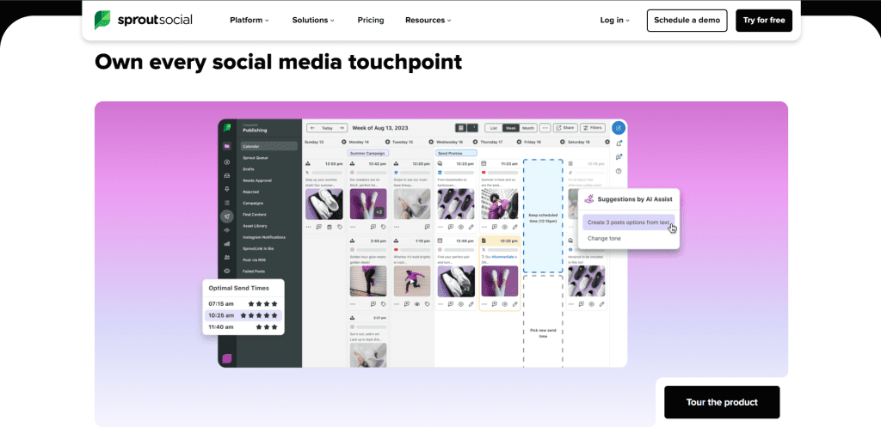The height and width of the screenshot is (433, 881).
Task: Click the paper plane publishing sidebar icon
Action: 227,216
